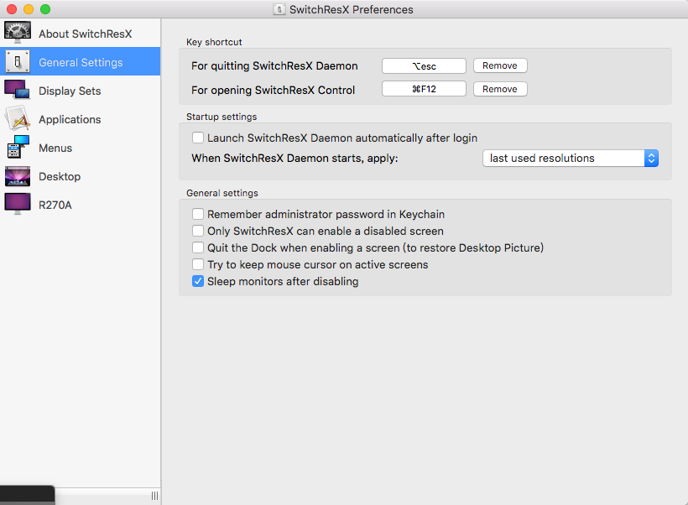
Task: Click the About SwitchResX gear icon
Action: [x=18, y=33]
